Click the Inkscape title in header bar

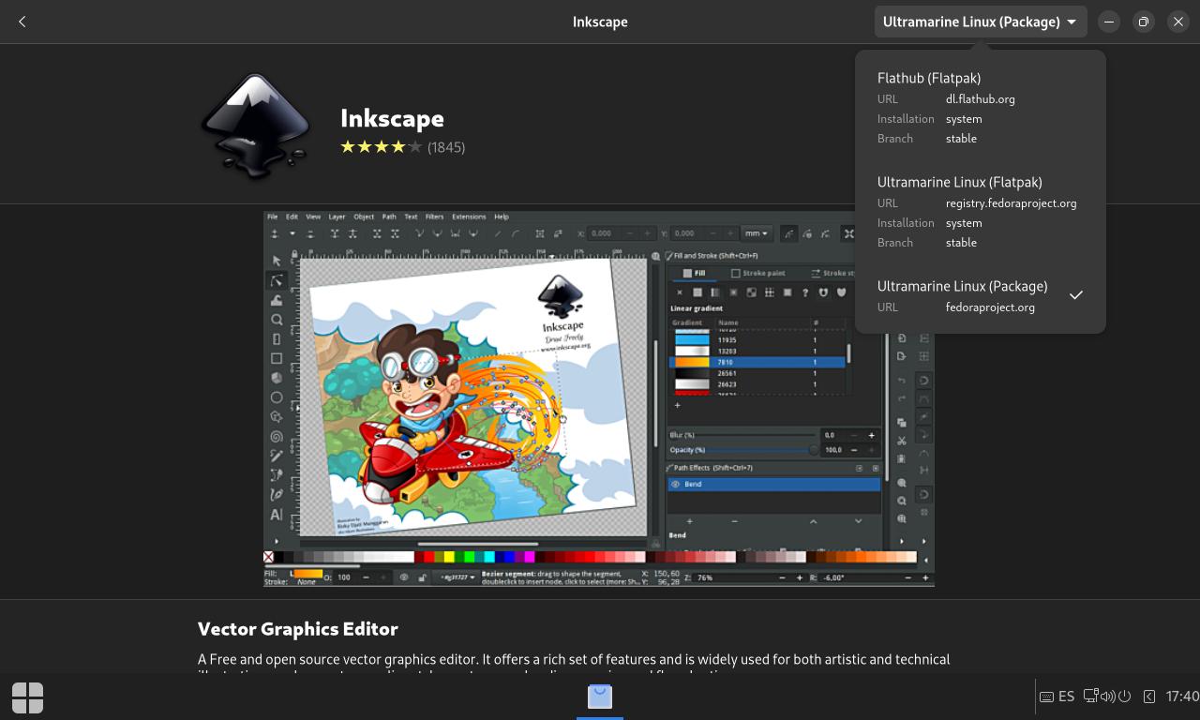point(600,22)
